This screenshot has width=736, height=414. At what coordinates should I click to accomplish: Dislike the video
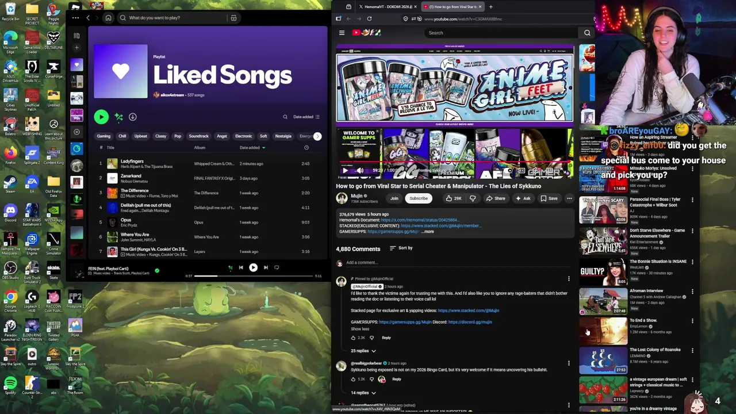(x=473, y=198)
